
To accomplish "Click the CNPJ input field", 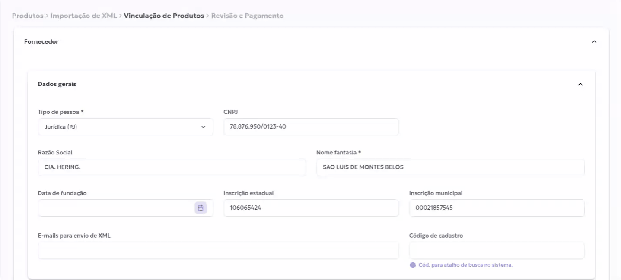I will [311, 127].
